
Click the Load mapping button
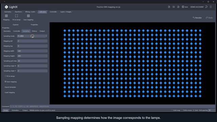tap(10, 93)
